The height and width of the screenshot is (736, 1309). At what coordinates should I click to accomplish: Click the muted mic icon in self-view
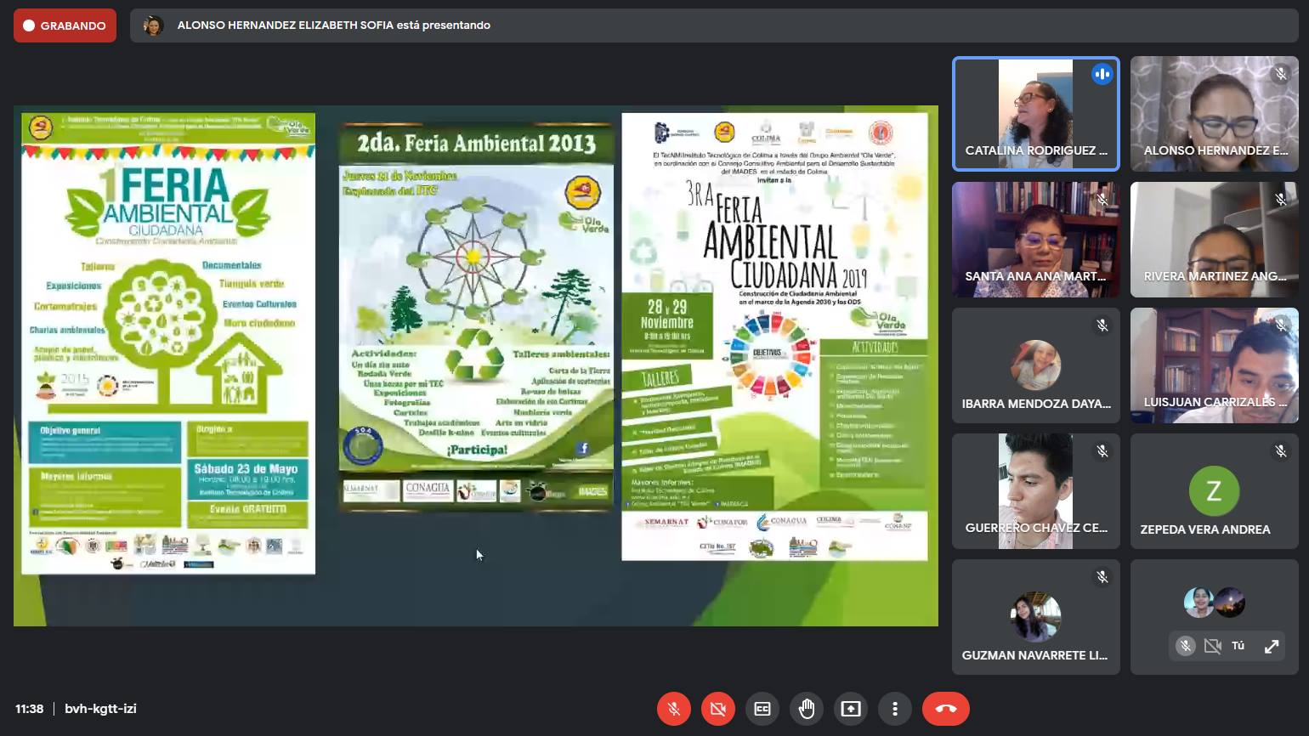point(1185,646)
